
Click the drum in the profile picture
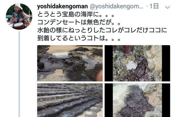19,26
